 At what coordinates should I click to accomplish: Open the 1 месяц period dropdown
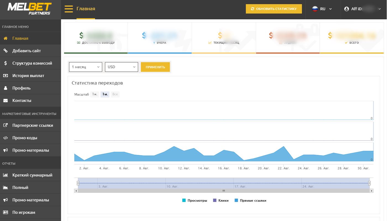[x=85, y=67]
